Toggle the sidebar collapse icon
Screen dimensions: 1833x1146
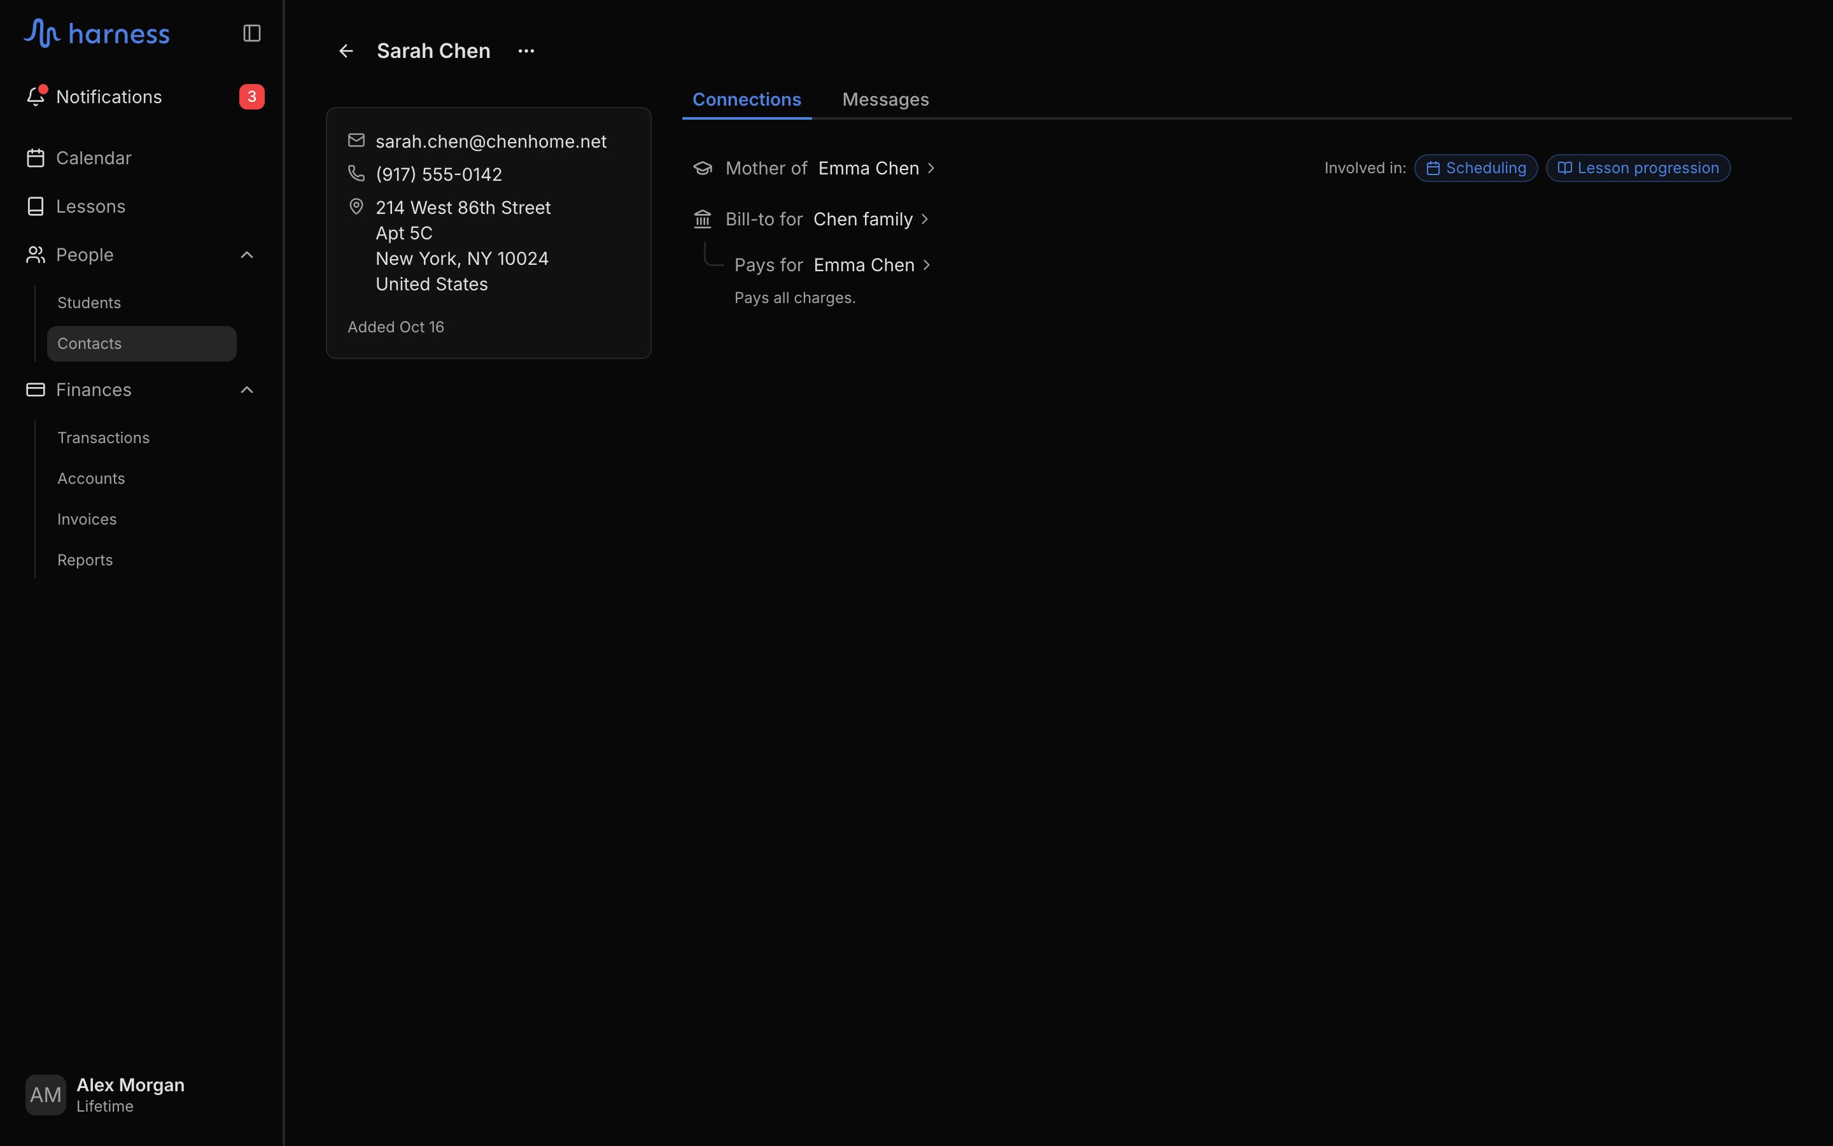pos(251,33)
